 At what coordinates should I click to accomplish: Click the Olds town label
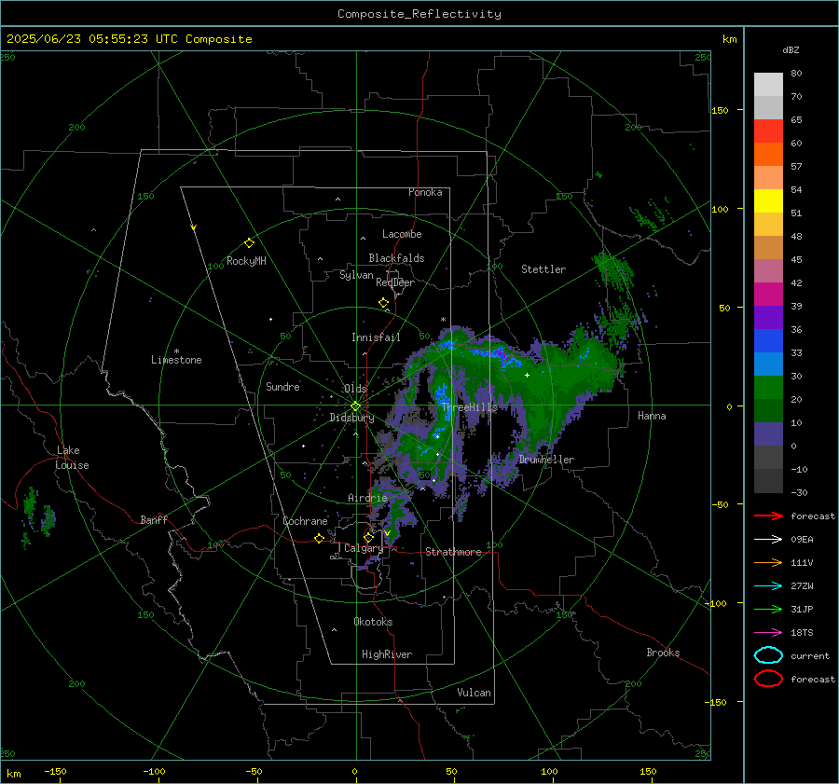(x=355, y=389)
